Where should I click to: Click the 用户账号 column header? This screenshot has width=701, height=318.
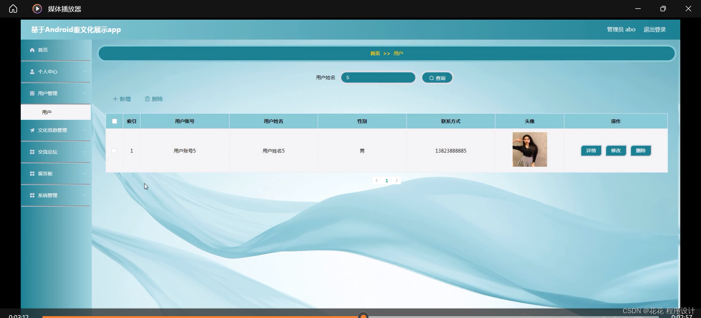coord(184,121)
